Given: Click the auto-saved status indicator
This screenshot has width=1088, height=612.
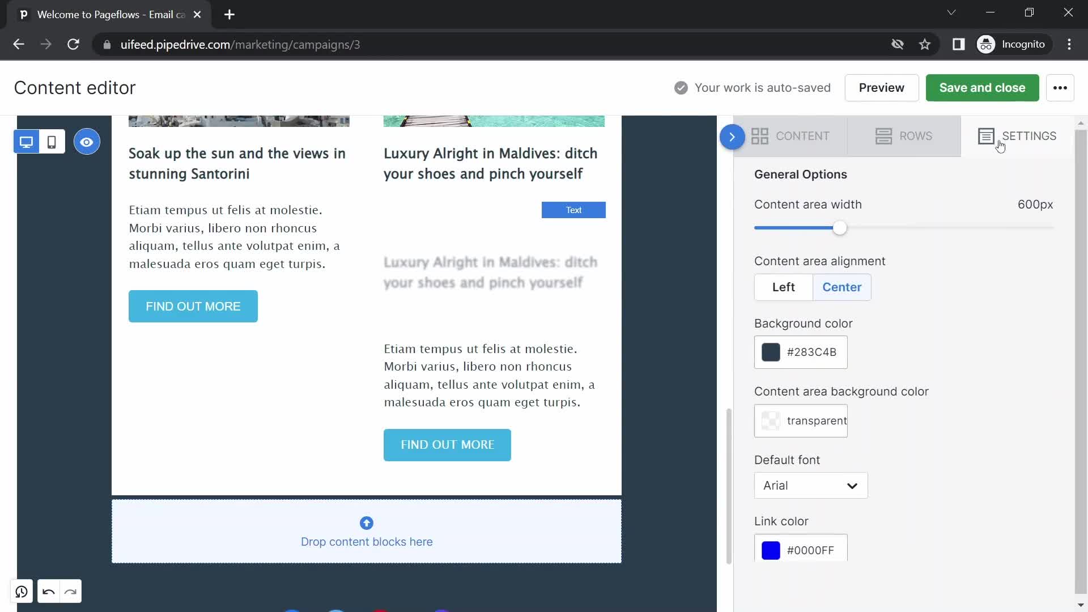Looking at the screenshot, I should click(x=751, y=87).
